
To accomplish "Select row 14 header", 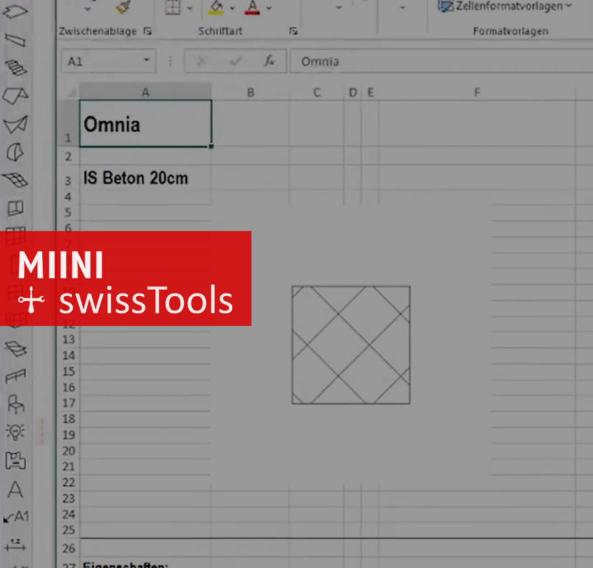I will point(69,355).
